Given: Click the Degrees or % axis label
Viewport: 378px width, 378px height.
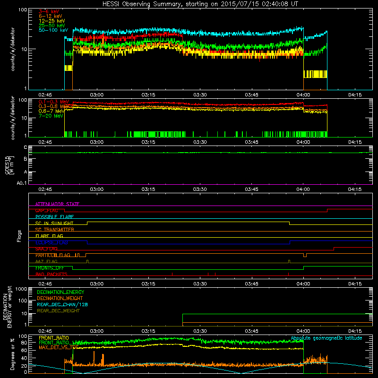Looking at the screenshot, I should point(12,354).
